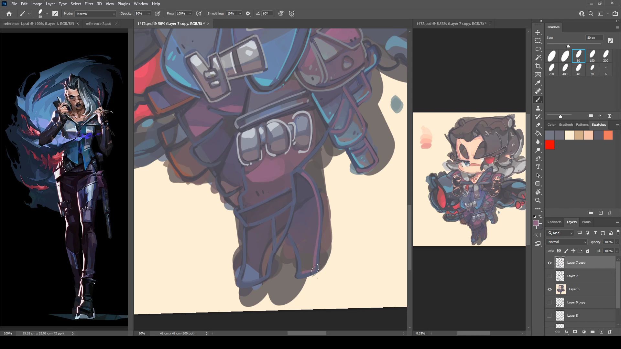Hide Layer 7 copy visibility eye

550,263
